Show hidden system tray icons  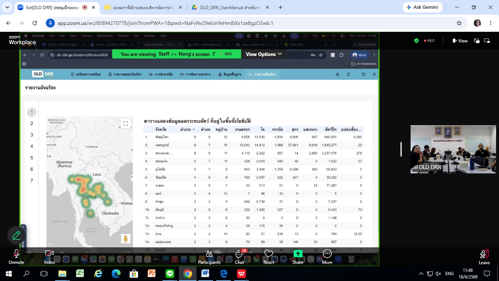coord(421,273)
